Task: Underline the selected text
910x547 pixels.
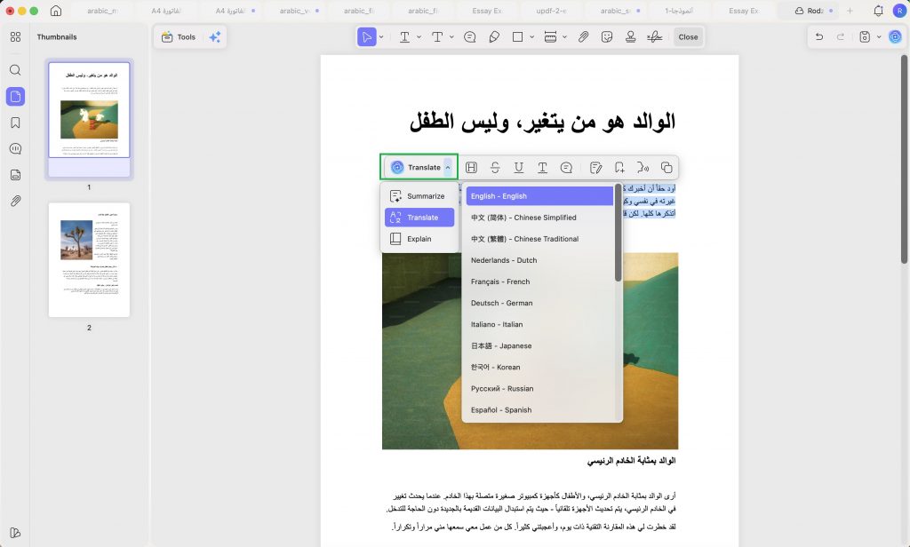Action: (519, 168)
